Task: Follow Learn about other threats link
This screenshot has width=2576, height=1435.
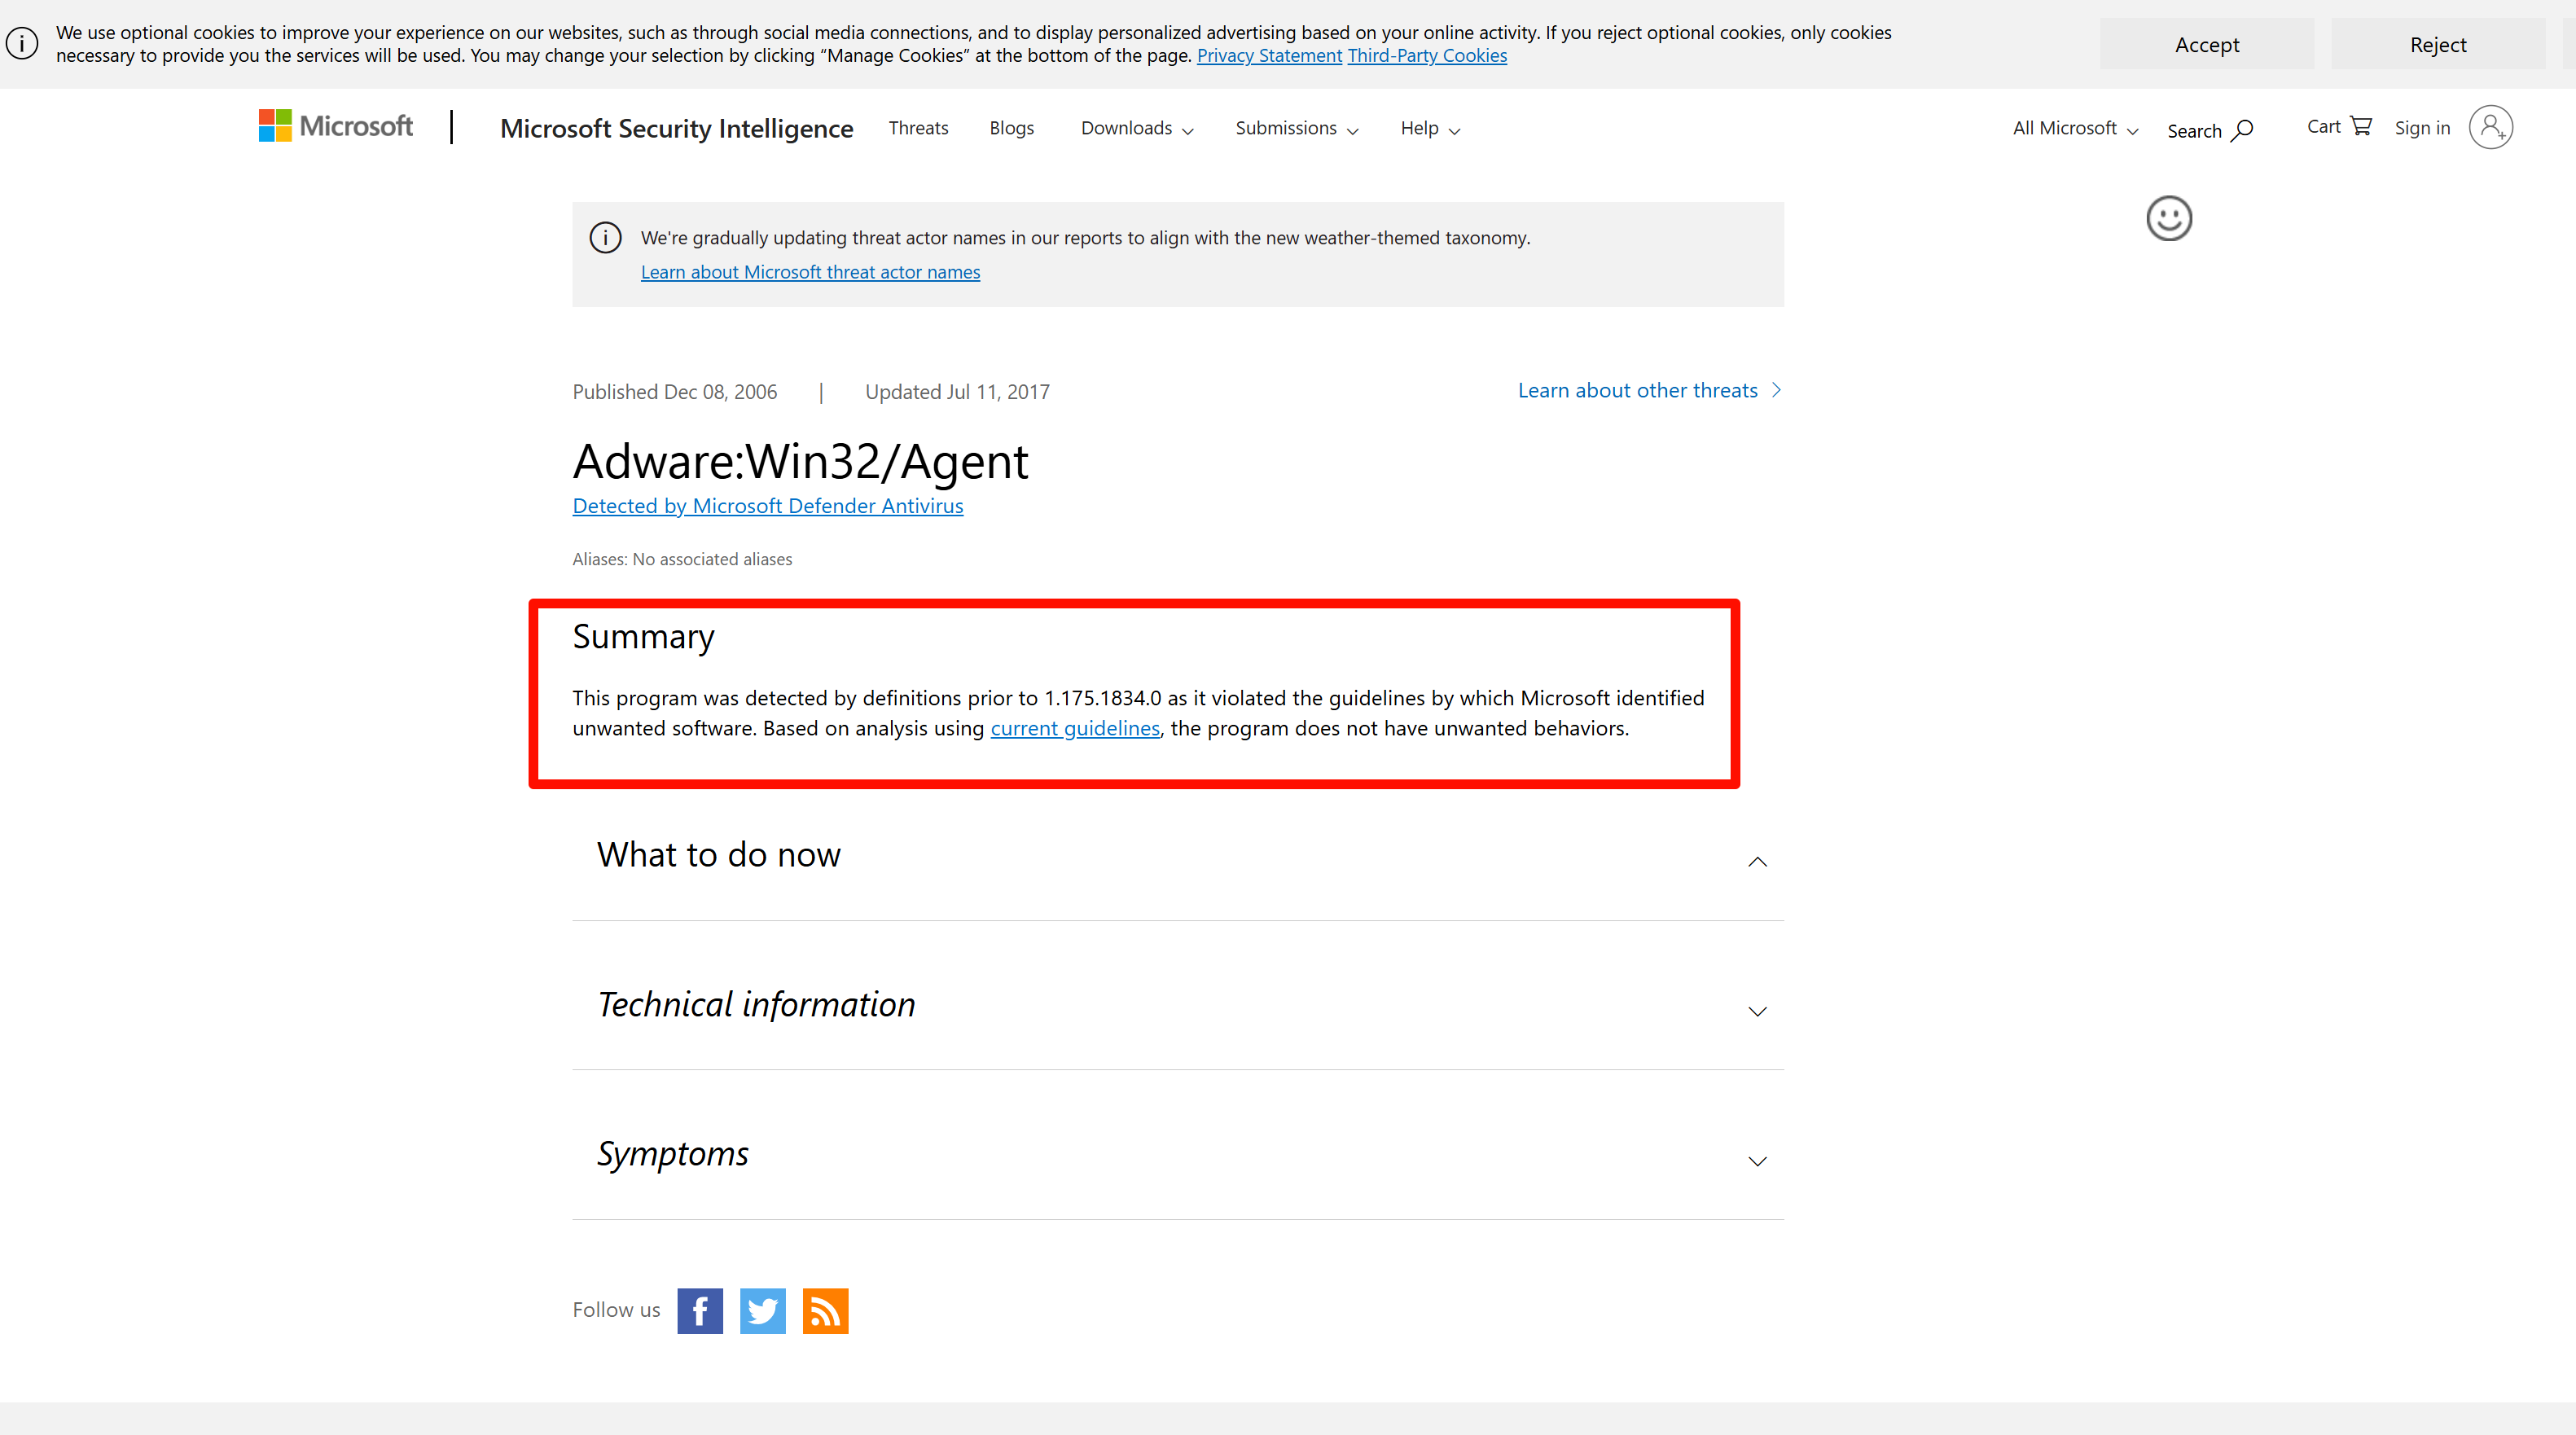Action: point(1649,390)
